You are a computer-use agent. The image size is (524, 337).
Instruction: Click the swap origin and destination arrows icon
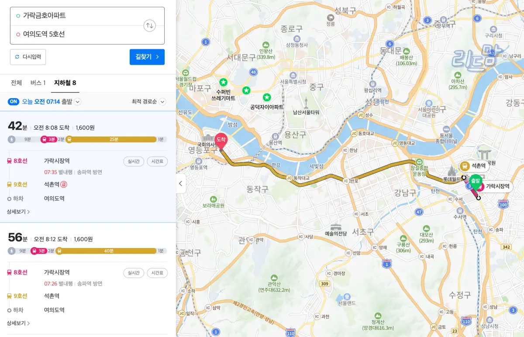(149, 25)
